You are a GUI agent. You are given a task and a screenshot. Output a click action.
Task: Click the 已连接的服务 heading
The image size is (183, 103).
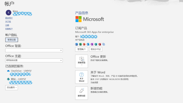pos(15,66)
